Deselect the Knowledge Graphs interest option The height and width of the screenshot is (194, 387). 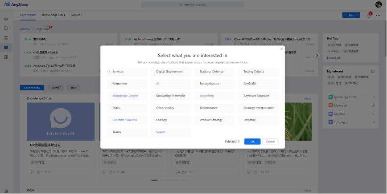127,96
